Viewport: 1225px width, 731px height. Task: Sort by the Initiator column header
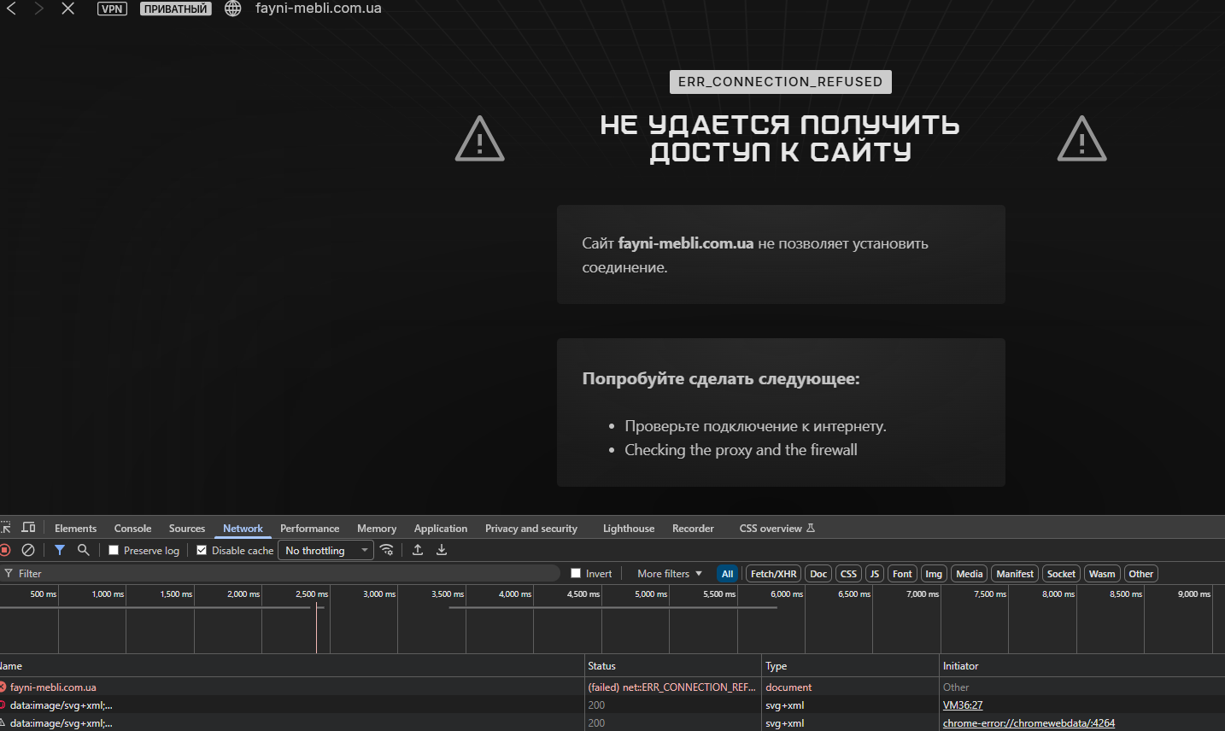[x=1082, y=666]
